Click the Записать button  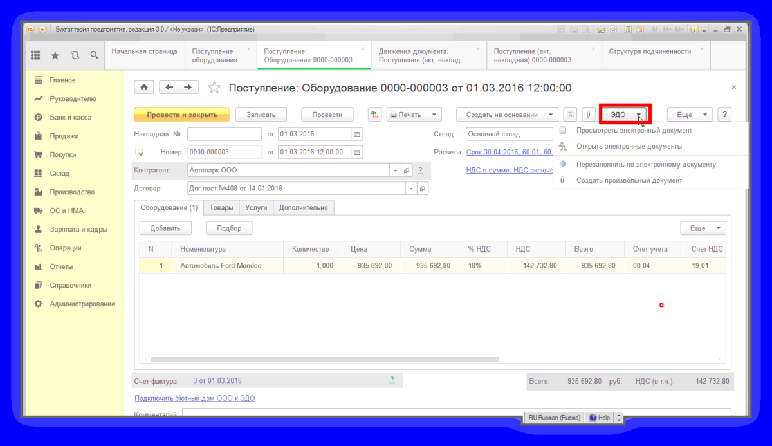click(261, 115)
